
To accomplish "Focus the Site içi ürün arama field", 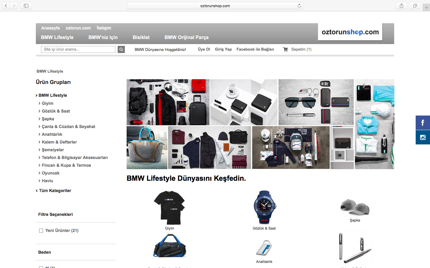I will point(78,49).
